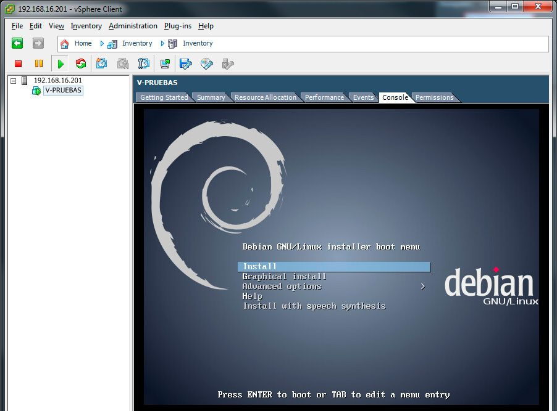Image resolution: width=557 pixels, height=411 pixels.
Task: Minimize the vSphere Client window
Action: pyautogui.click(x=499, y=7)
